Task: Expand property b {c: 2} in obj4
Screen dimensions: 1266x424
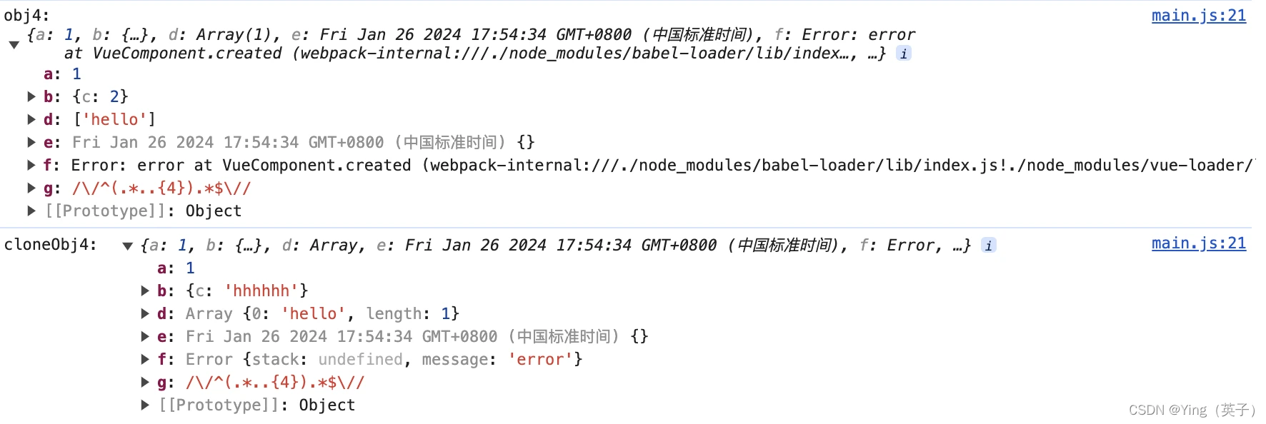Action: pyautogui.click(x=31, y=96)
